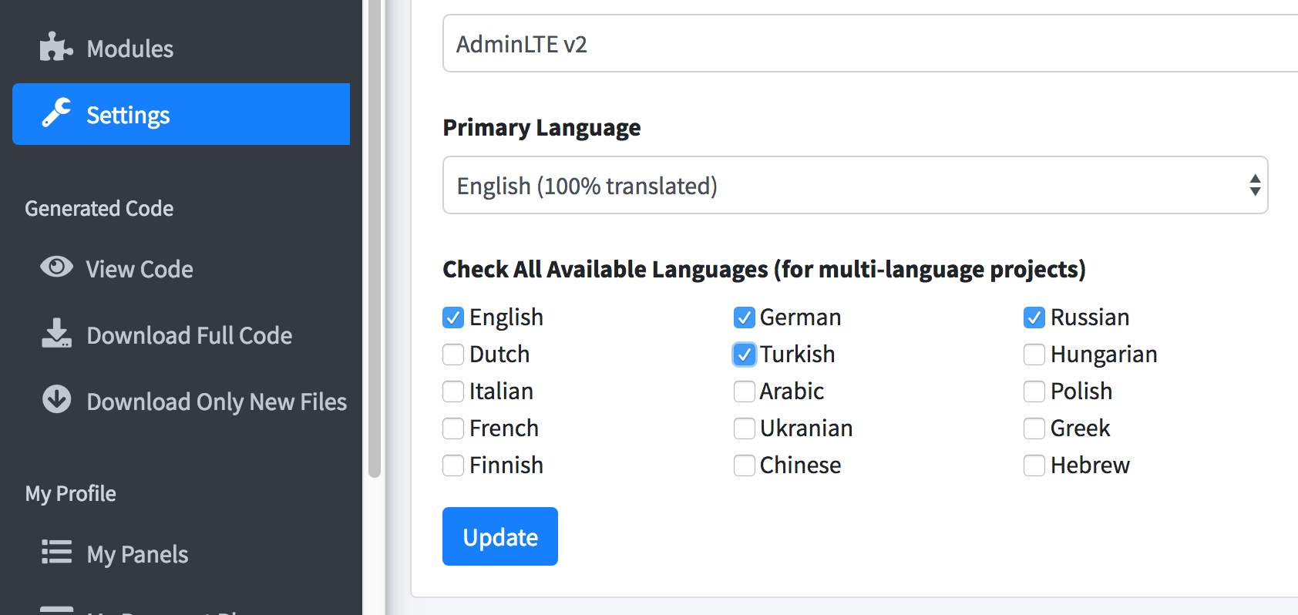Click the Modules puzzle piece icon
The height and width of the screenshot is (615, 1298).
pos(56,48)
